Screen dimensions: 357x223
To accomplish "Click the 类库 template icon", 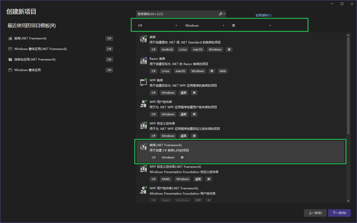I will click(144, 39).
